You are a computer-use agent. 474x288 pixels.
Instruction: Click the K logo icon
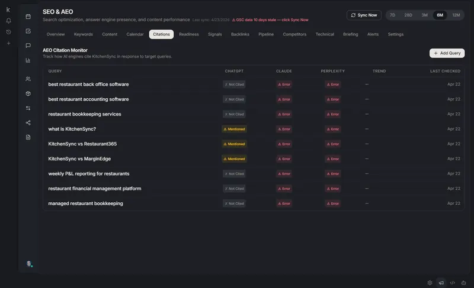point(8,10)
